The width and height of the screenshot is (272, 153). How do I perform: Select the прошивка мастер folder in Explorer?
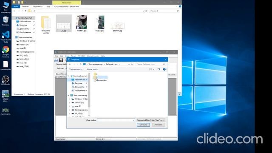pos(45,24)
